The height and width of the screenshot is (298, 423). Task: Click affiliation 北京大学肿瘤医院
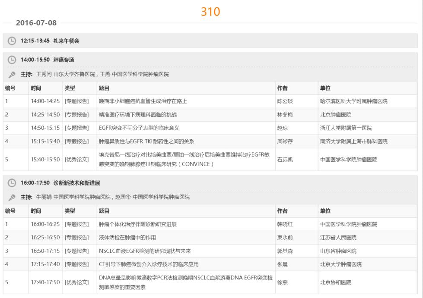tap(341, 264)
